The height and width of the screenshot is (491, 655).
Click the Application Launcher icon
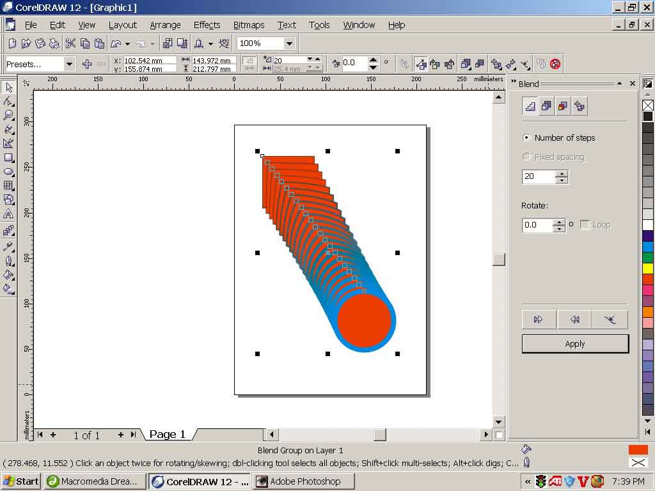point(198,43)
